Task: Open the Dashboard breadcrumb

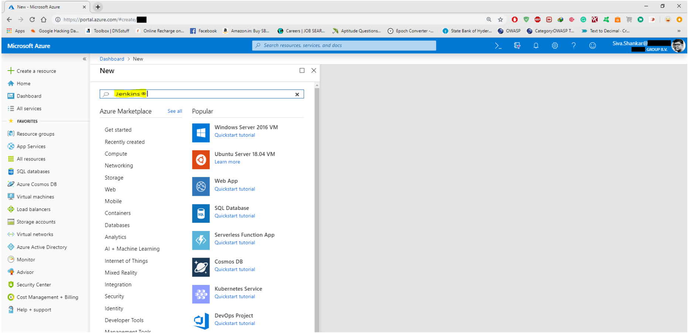Action: pos(112,59)
